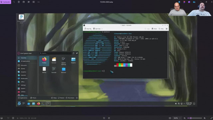Viewport: 213px width, 120px height.
Task: Select All Applications in the launcher sidebar
Action: [x=27, y=61]
